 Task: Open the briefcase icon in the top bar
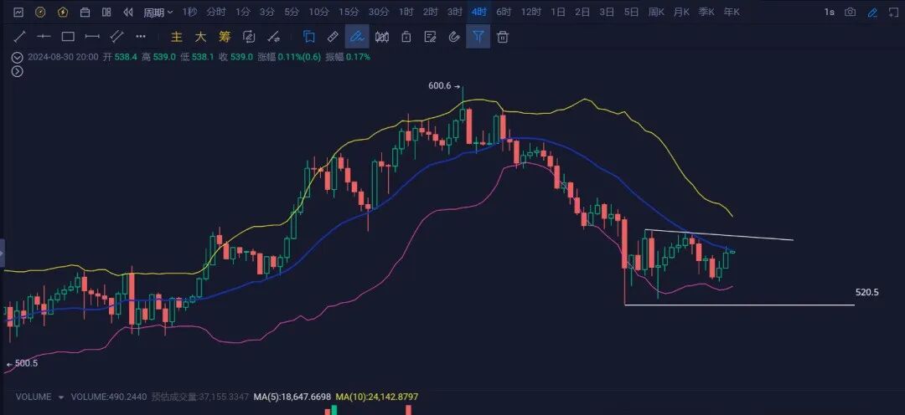click(x=85, y=12)
